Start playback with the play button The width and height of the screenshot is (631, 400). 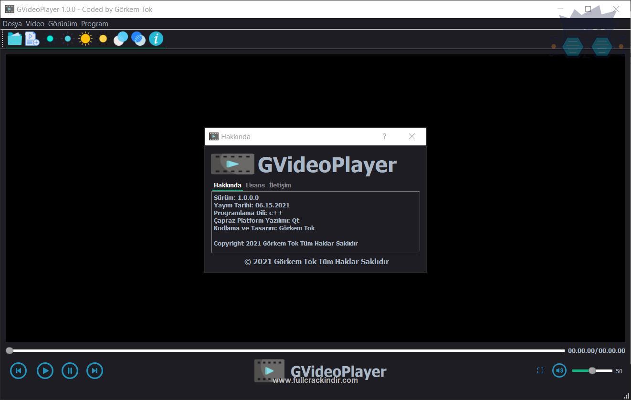(x=45, y=370)
